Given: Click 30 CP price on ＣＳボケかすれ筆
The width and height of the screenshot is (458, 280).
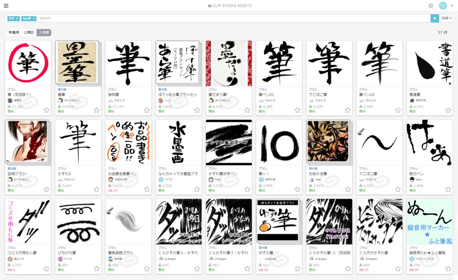Looking at the screenshot, I should coord(364,270).
